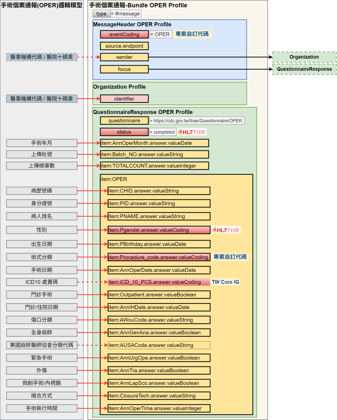Click the 病歷號碼 logical model box
Screen dimensions: 337x420
click(x=42, y=191)
